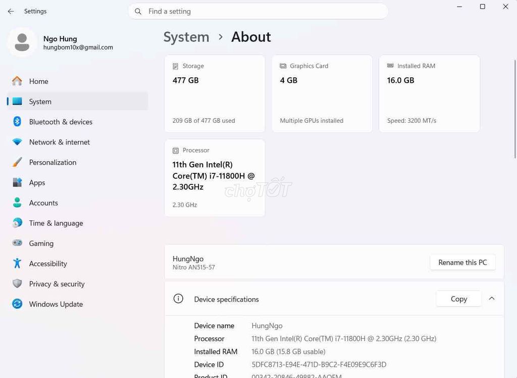Click the Bluetooth icon in sidebar
This screenshot has height=378, width=517.
click(17, 121)
